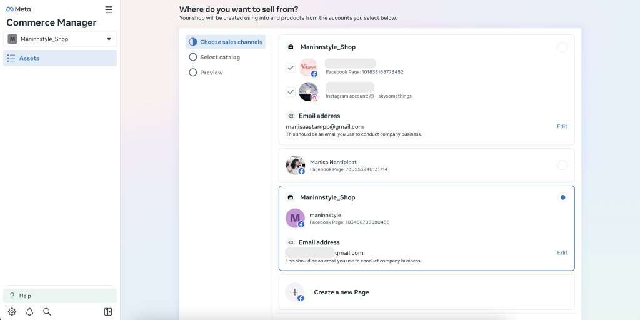The width and height of the screenshot is (640, 320).
Task: Open settings gear in bottom sidebar
Action: pyautogui.click(x=12, y=312)
